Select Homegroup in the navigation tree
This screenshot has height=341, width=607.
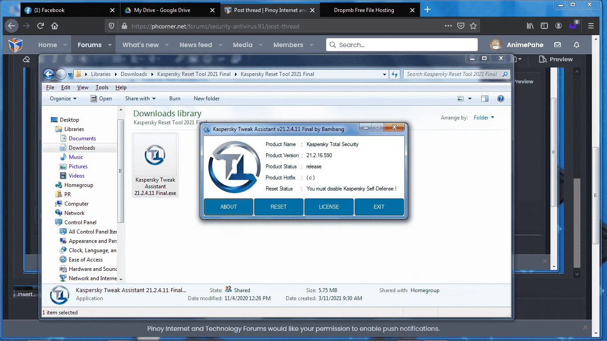coord(79,185)
